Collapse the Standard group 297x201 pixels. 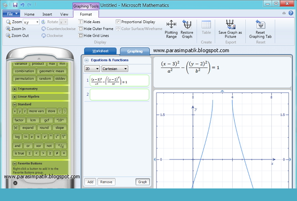click(x=14, y=104)
